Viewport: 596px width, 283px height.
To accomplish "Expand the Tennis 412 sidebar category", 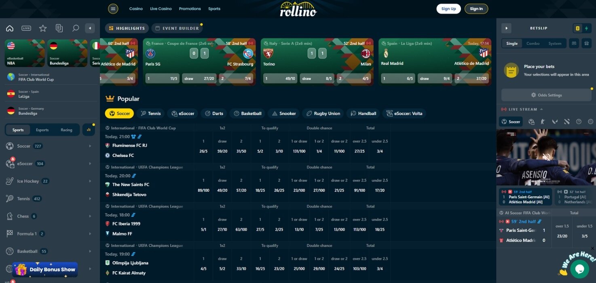I will pos(50,199).
